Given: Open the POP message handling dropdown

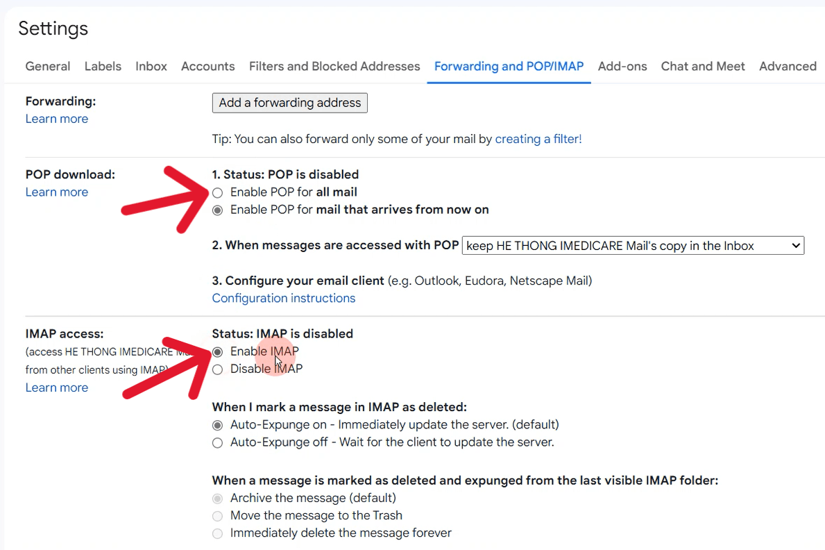Looking at the screenshot, I should pos(632,245).
